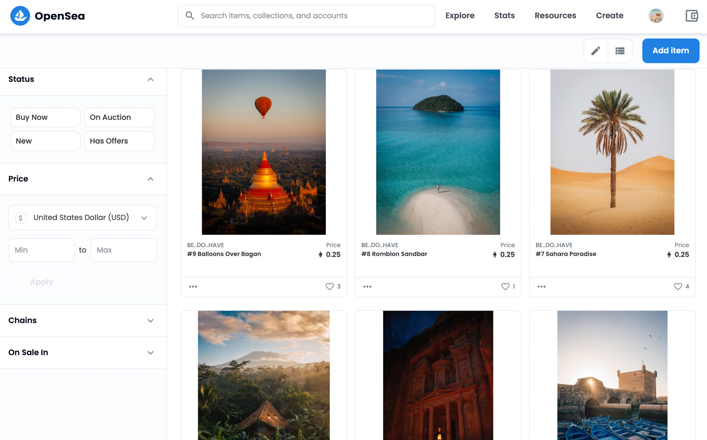Image resolution: width=707 pixels, height=440 pixels.
Task: Enable the On Auction filter
Action: coord(119,117)
